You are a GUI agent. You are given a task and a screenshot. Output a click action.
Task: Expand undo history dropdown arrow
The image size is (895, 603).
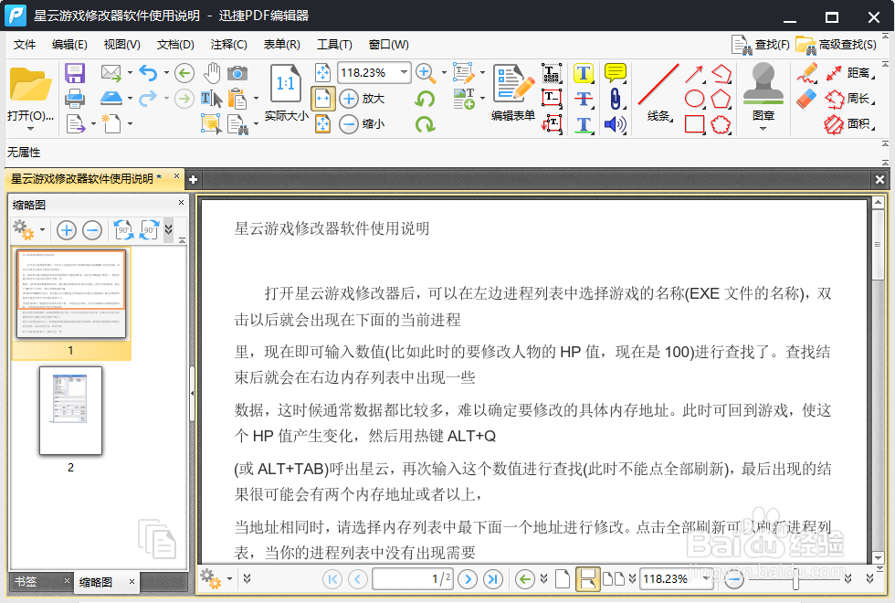coord(166,73)
